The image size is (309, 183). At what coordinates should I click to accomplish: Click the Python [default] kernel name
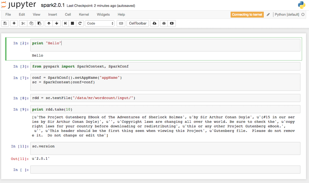pos(287,15)
